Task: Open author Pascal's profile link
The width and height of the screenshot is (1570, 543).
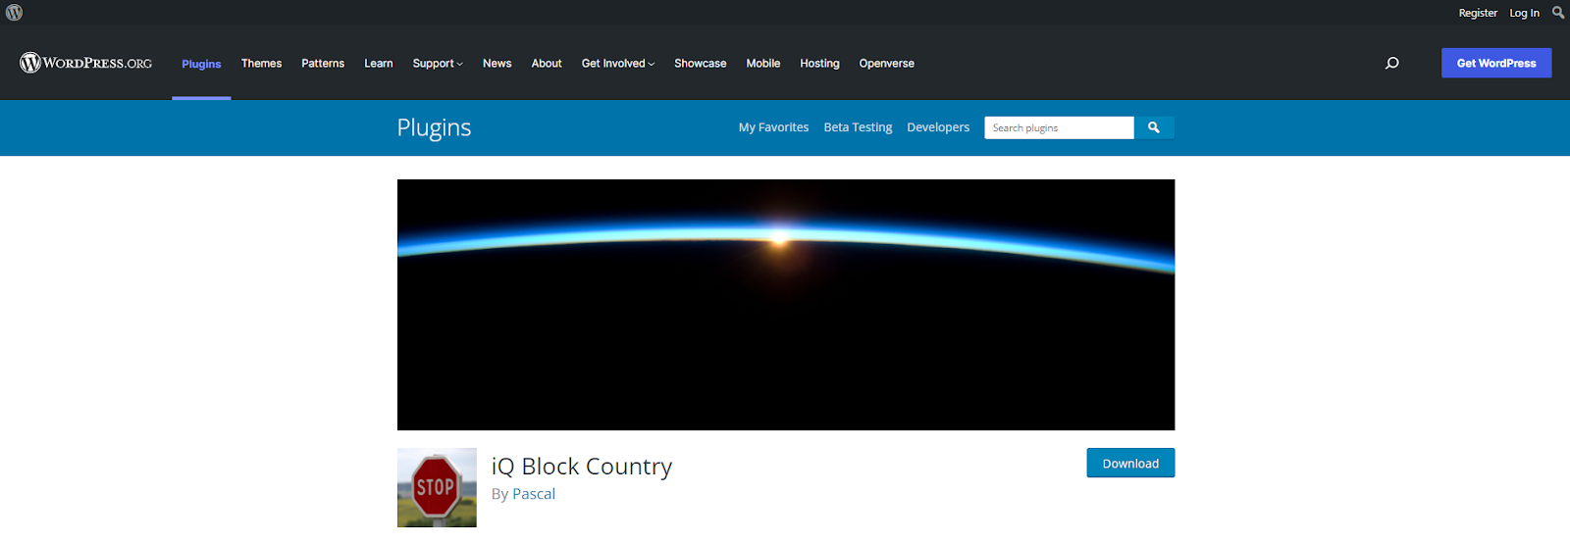Action: (534, 494)
